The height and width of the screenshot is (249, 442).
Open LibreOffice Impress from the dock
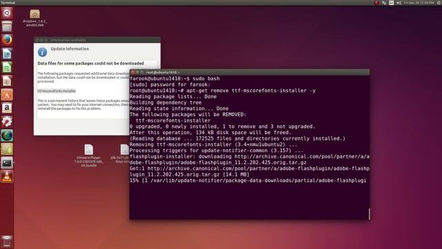tap(7, 81)
